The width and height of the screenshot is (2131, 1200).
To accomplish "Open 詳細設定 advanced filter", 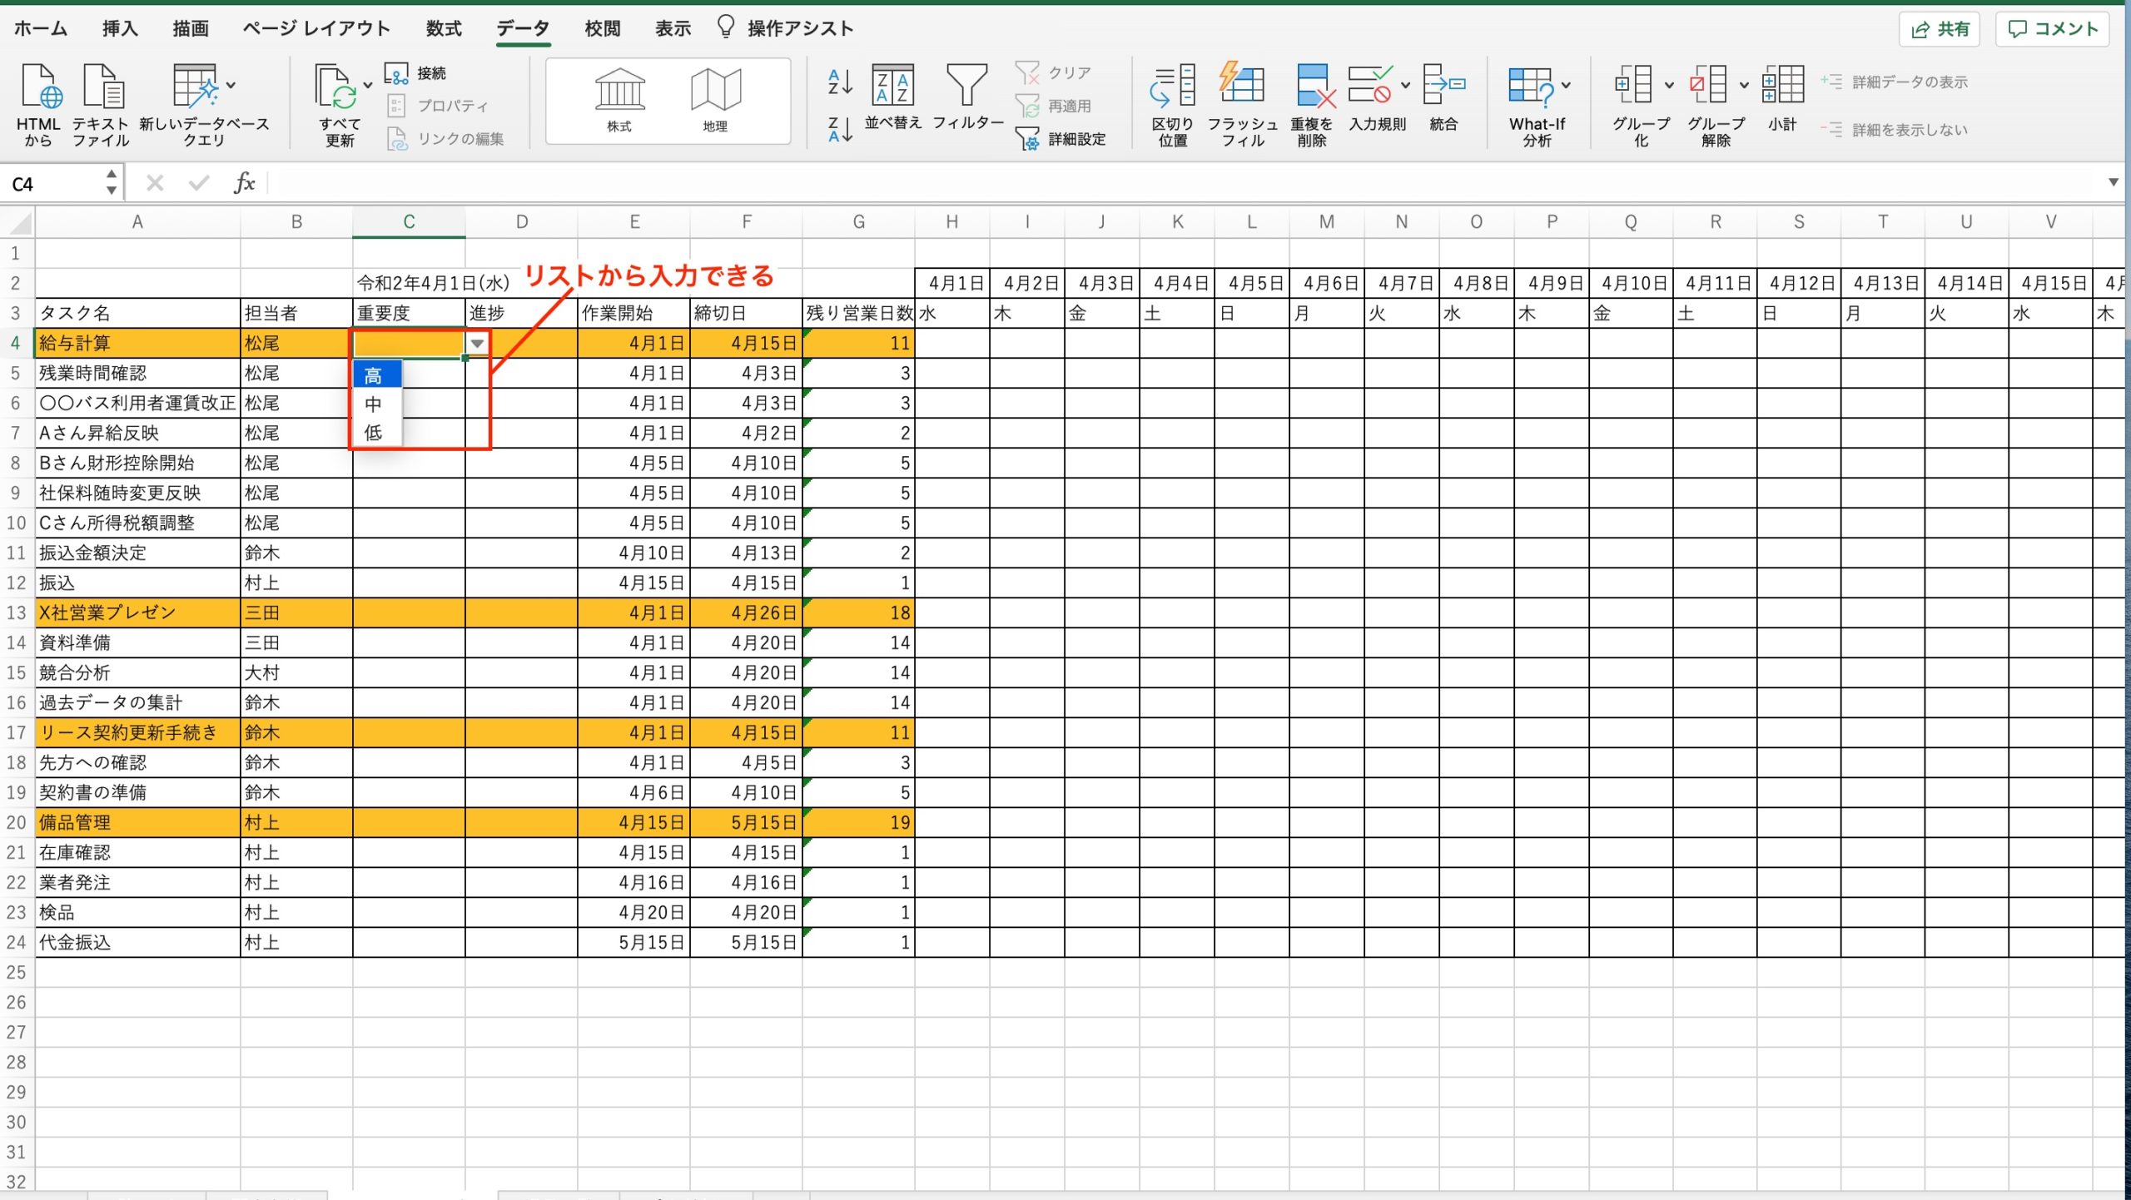I will 1061,139.
